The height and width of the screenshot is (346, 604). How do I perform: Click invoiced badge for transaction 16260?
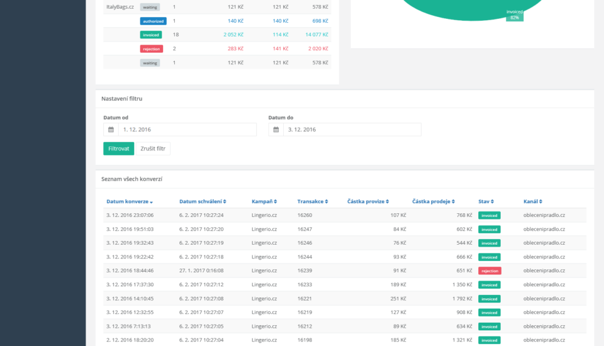489,215
